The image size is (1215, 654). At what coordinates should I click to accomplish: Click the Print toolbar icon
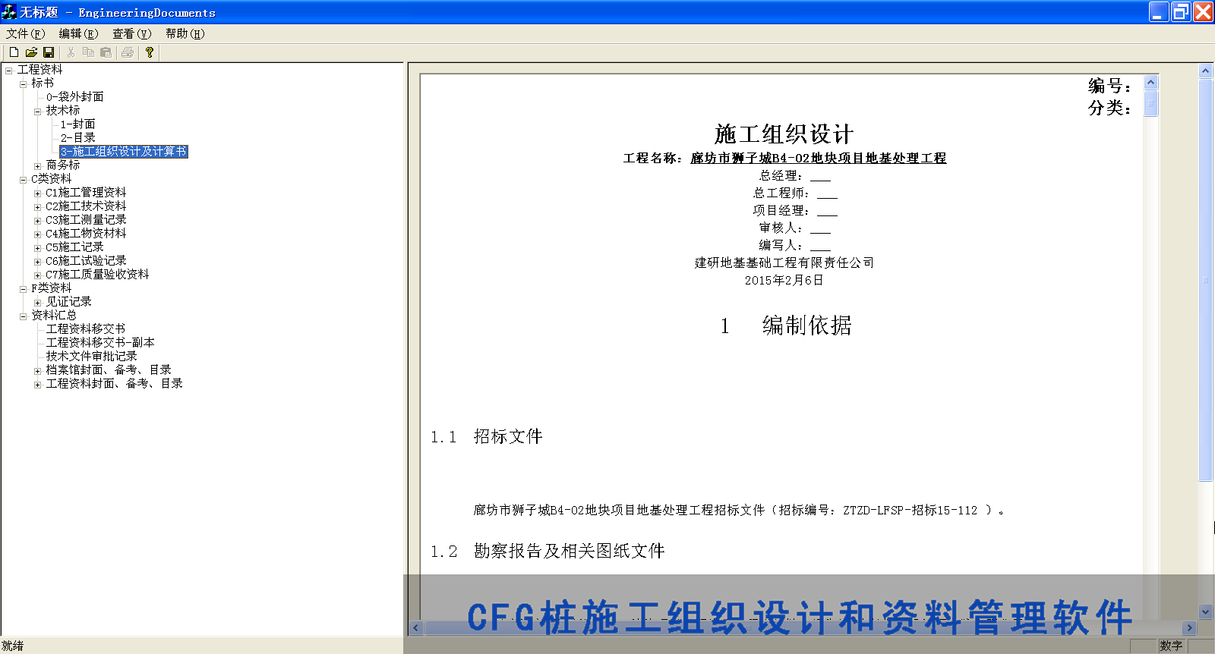128,52
